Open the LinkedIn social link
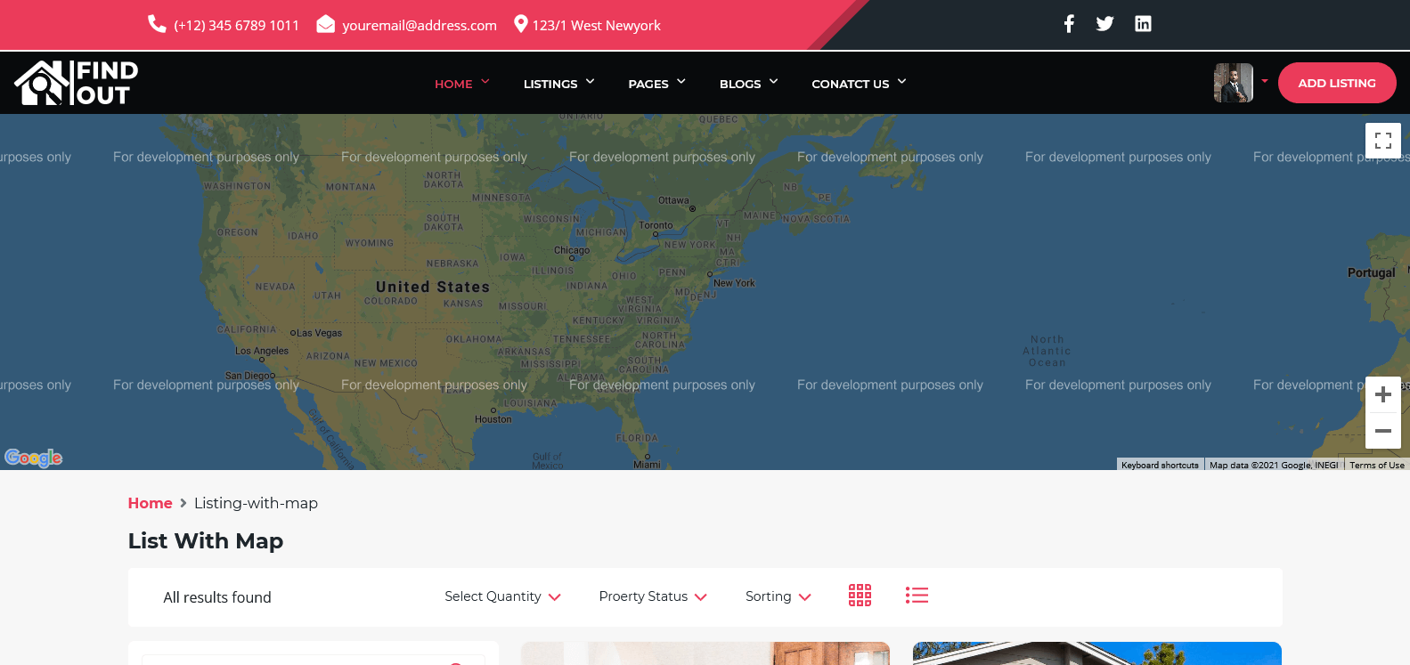This screenshot has width=1410, height=665. point(1143,24)
